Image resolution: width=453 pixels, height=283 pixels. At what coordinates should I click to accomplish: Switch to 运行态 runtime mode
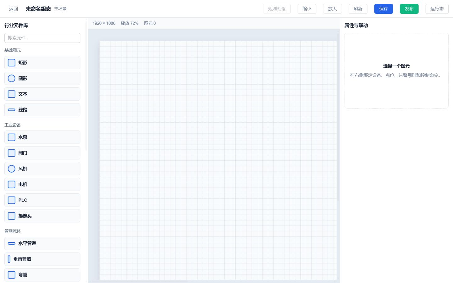[x=437, y=9]
